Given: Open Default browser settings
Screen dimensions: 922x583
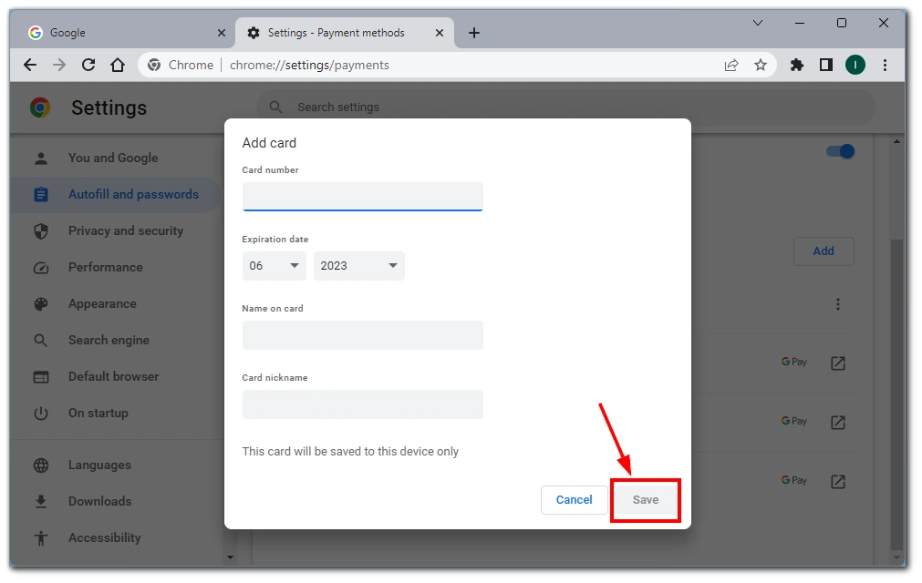Looking at the screenshot, I should coord(115,376).
